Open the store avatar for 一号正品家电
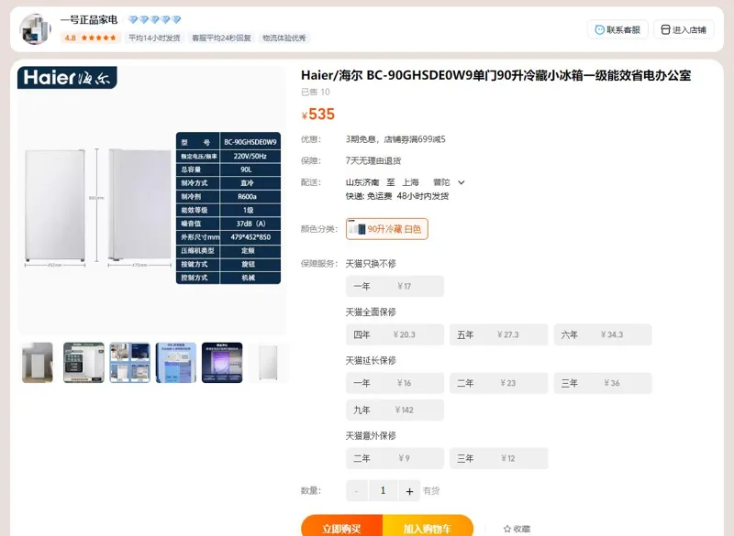 point(35,29)
